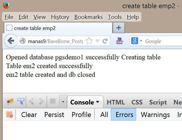This screenshot has height=140, width=182.
Task: Open a new tab with plus button
Action: 118,28
